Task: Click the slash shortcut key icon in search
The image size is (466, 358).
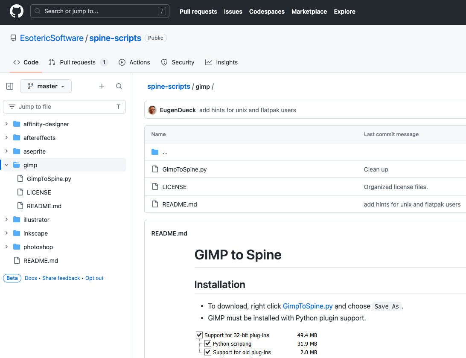Action: pyautogui.click(x=162, y=11)
